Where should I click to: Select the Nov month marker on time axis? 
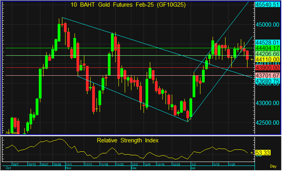[x=68, y=168]
